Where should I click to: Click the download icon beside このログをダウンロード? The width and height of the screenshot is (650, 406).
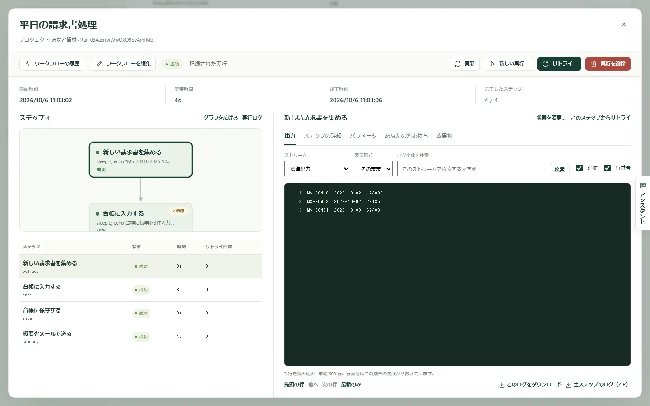pos(501,385)
